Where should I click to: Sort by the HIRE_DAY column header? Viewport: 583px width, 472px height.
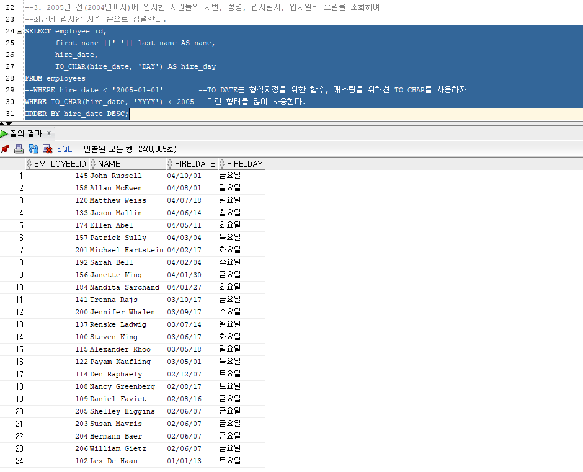(241, 164)
